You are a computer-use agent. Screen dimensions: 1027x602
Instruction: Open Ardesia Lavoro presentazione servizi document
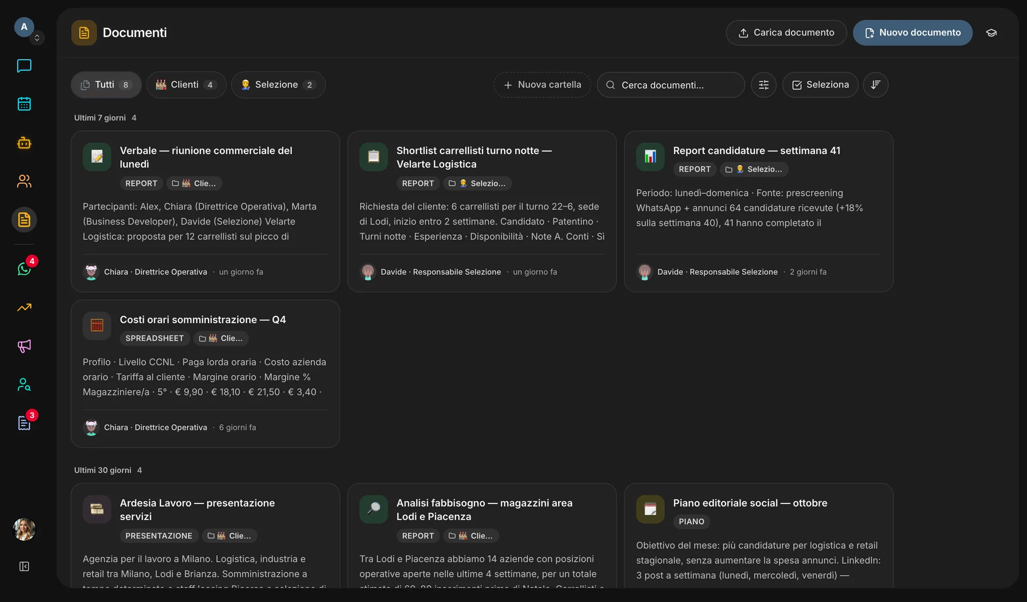tap(205, 536)
